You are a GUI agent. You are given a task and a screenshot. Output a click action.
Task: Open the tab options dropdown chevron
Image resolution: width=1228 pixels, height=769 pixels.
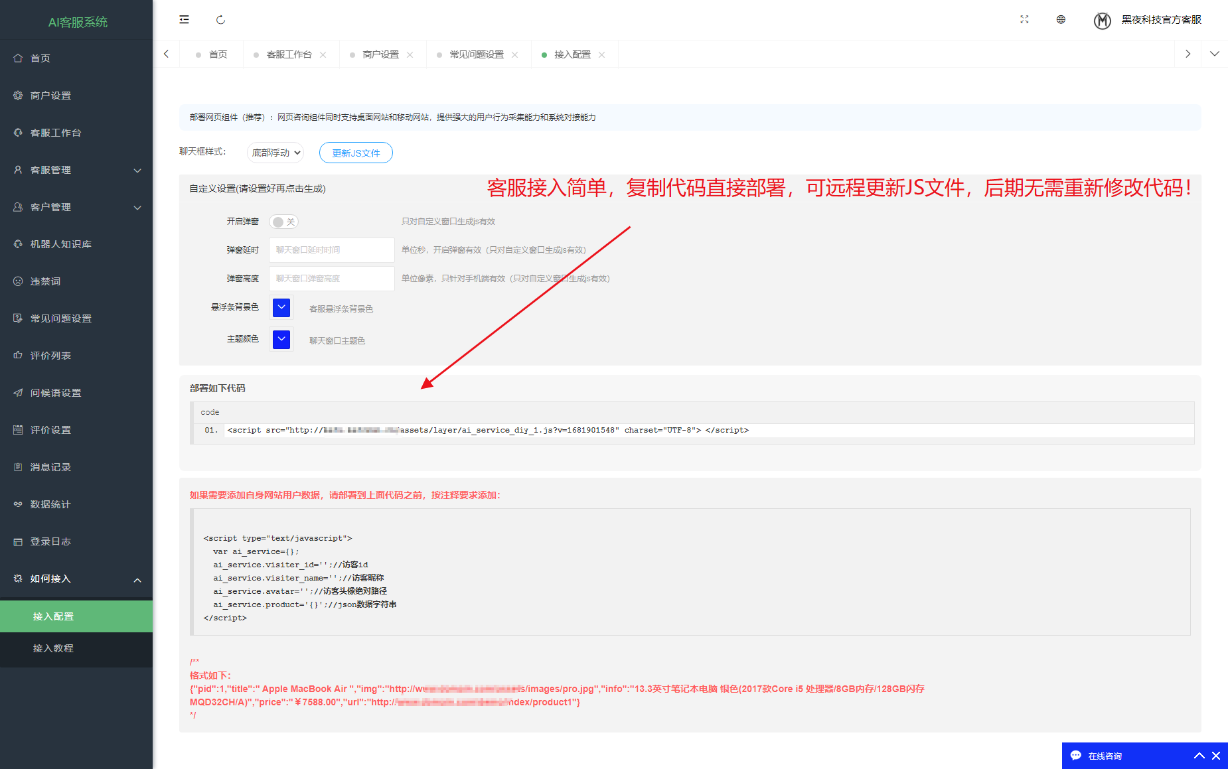tap(1215, 54)
